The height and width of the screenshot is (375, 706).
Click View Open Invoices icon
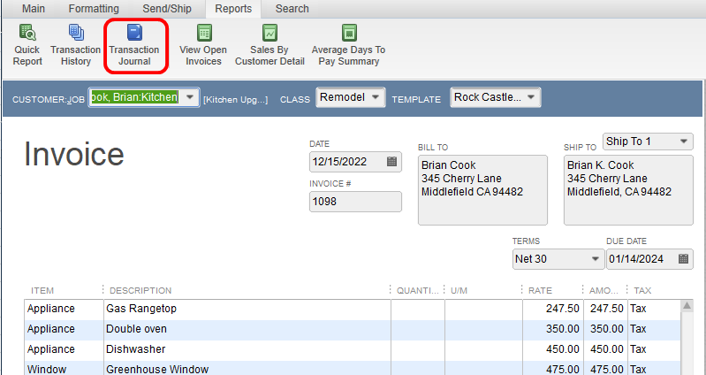pyautogui.click(x=203, y=45)
